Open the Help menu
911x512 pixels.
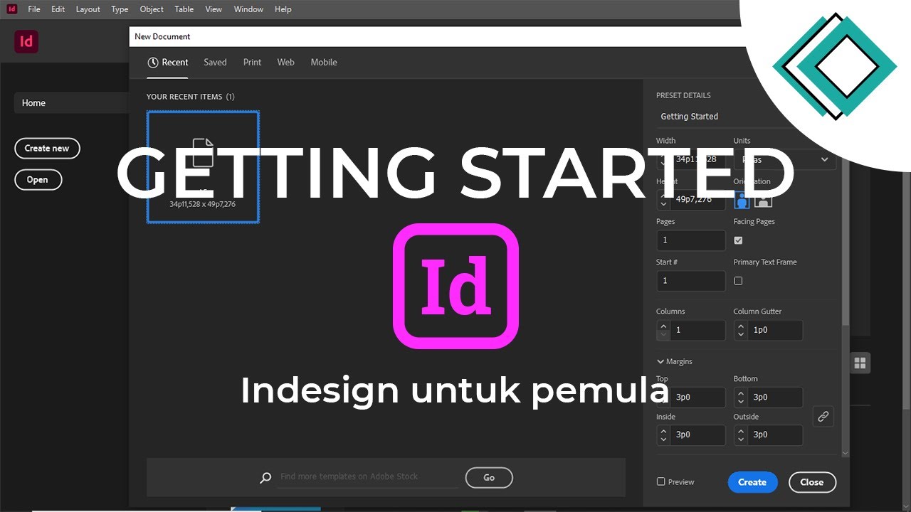point(283,9)
